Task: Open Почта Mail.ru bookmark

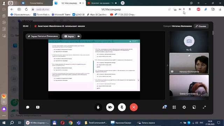Action: (42, 14)
